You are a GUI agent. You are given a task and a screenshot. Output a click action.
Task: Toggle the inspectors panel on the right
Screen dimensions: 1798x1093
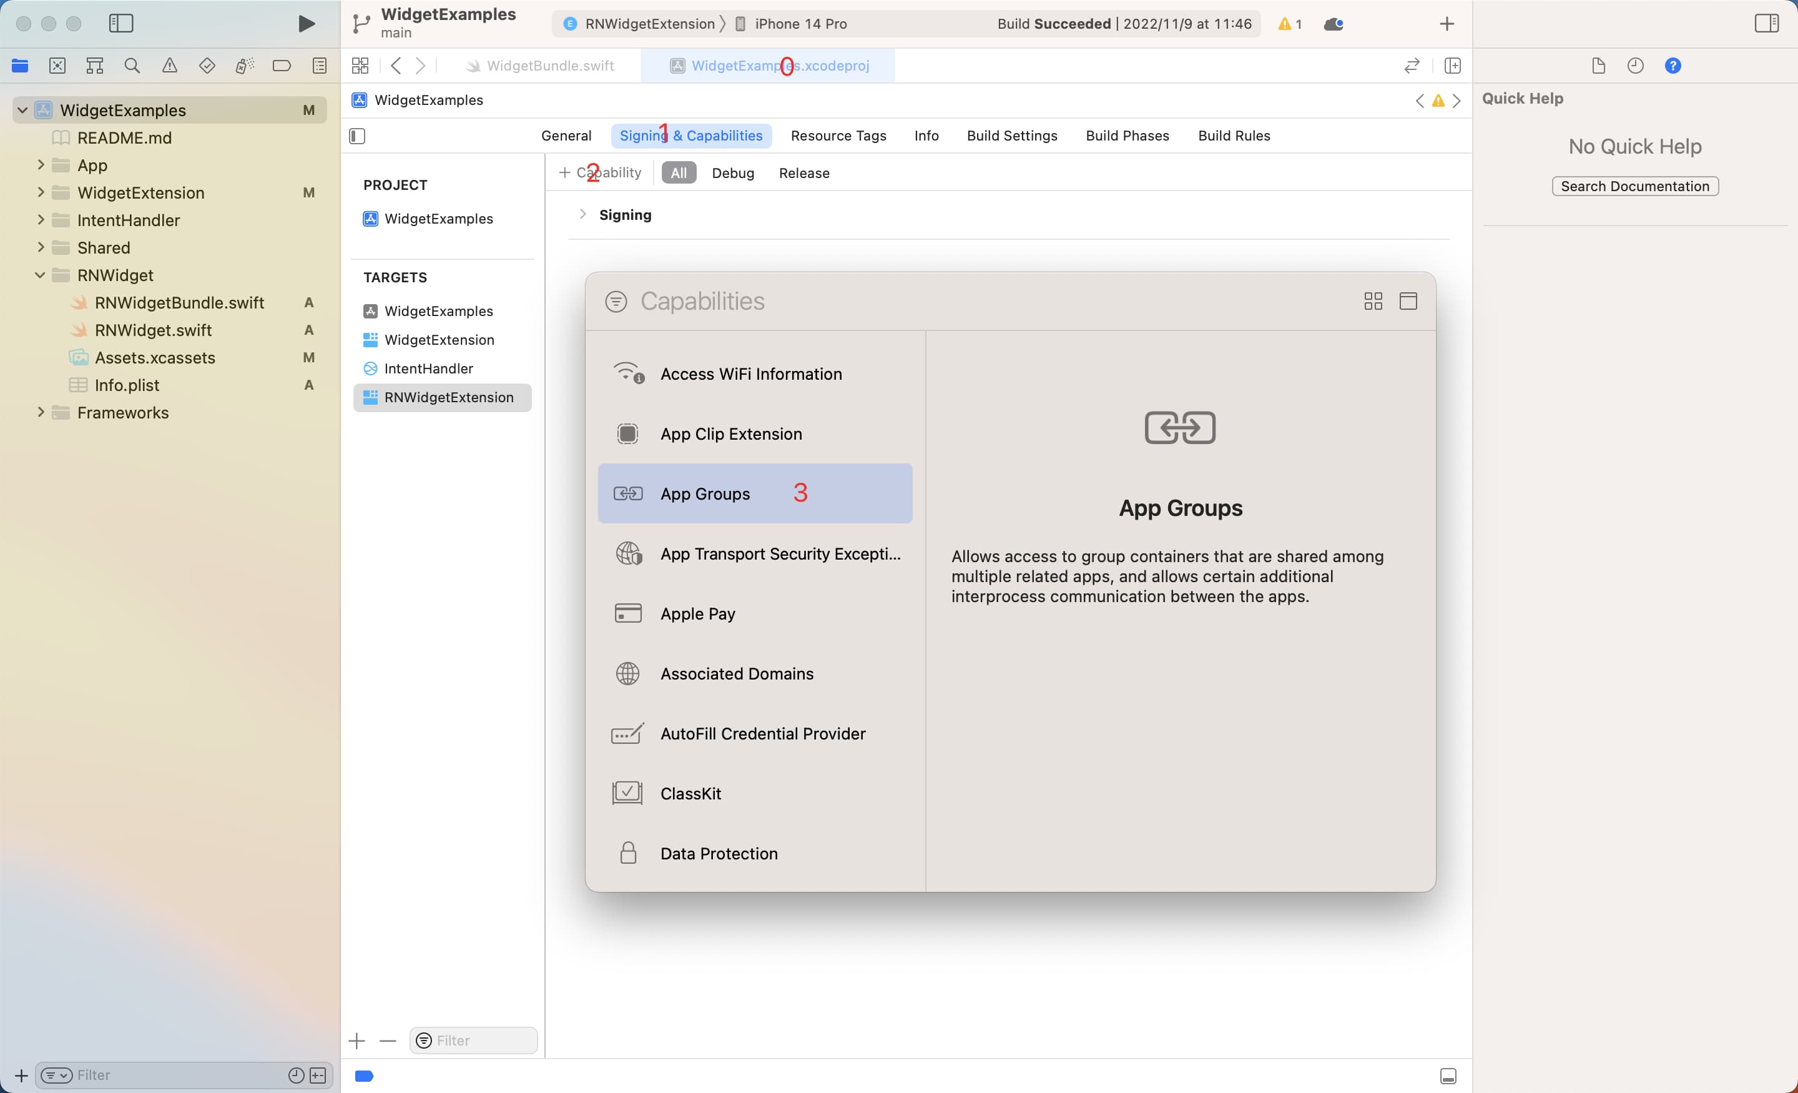tap(1767, 23)
